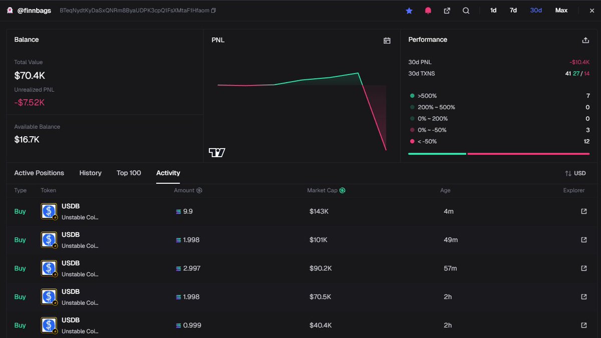
Task: Open the History tab
Action: [x=90, y=173]
